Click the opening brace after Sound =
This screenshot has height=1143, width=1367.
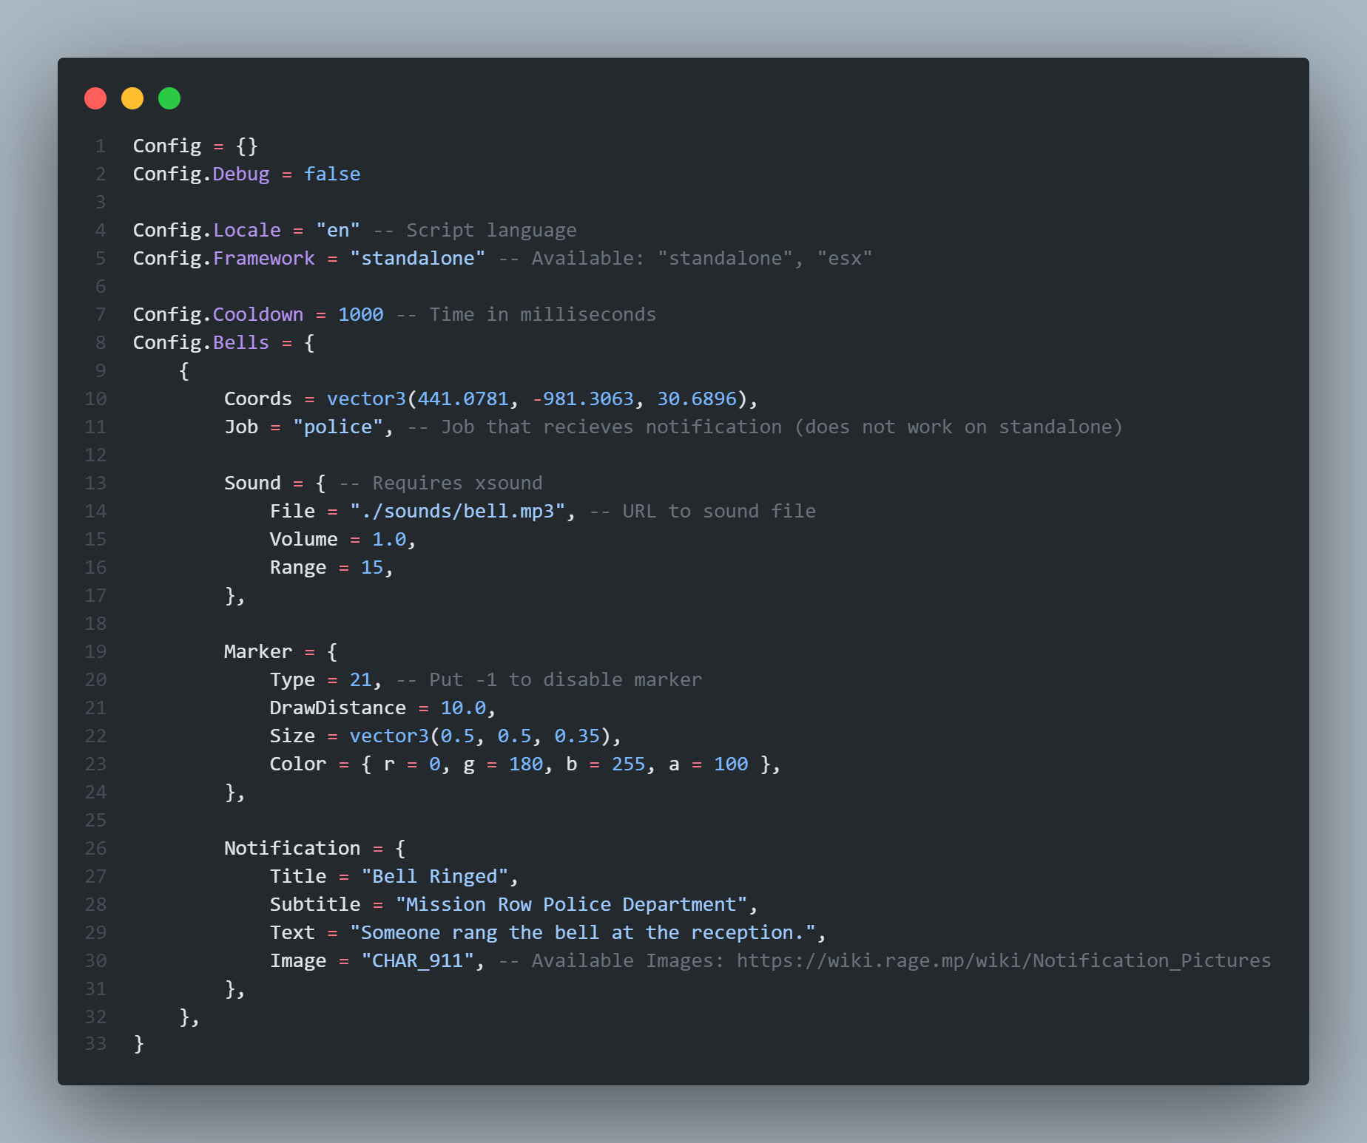[x=320, y=483]
